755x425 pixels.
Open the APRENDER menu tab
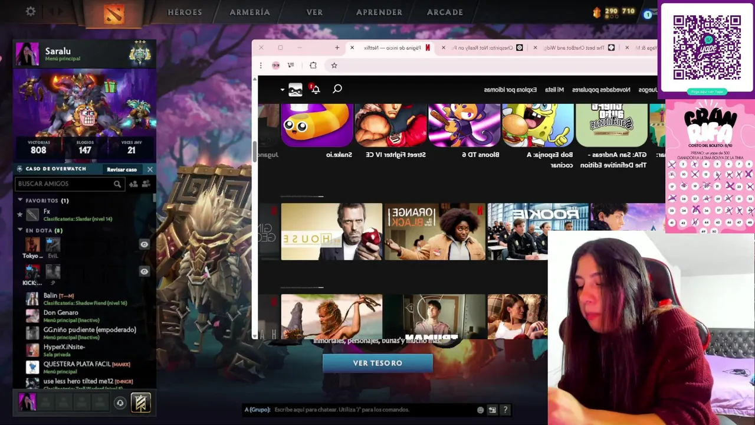click(379, 12)
